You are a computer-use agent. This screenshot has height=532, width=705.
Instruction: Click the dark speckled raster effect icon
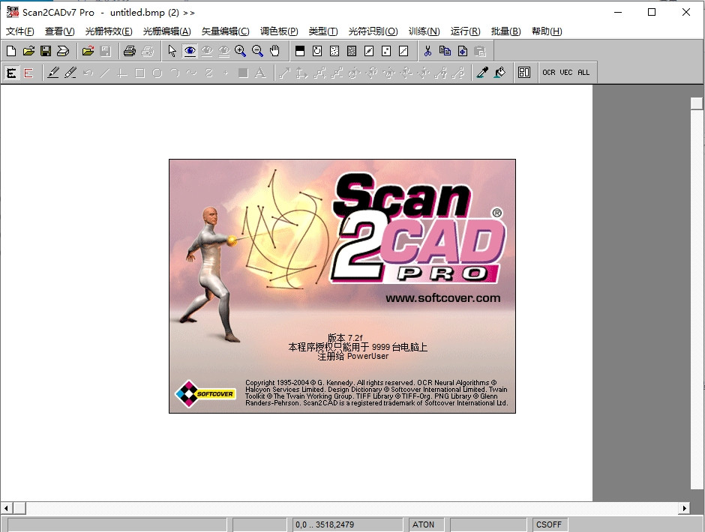pyautogui.click(x=352, y=51)
